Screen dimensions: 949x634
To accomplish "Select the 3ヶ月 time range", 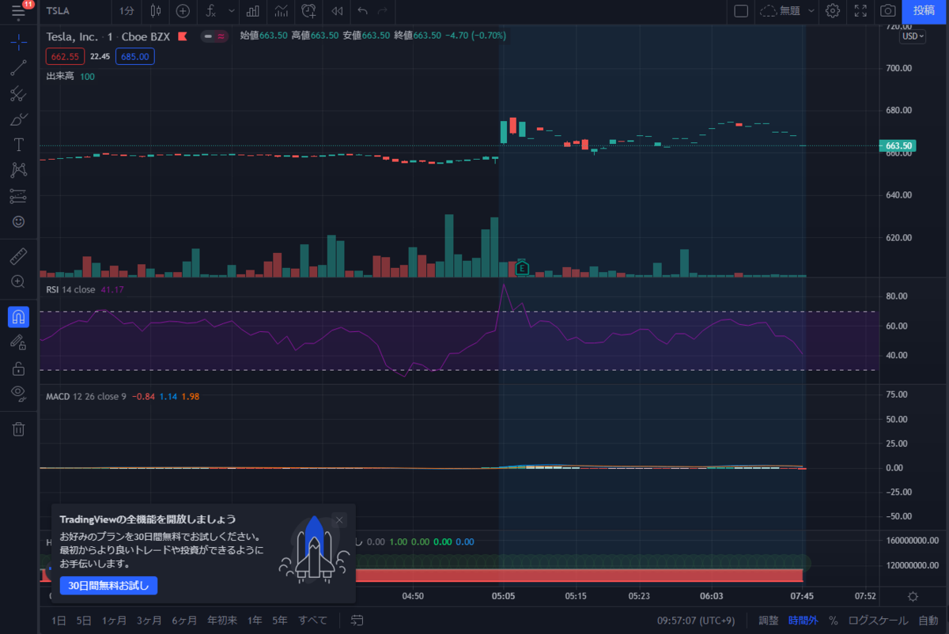I will coord(149,621).
